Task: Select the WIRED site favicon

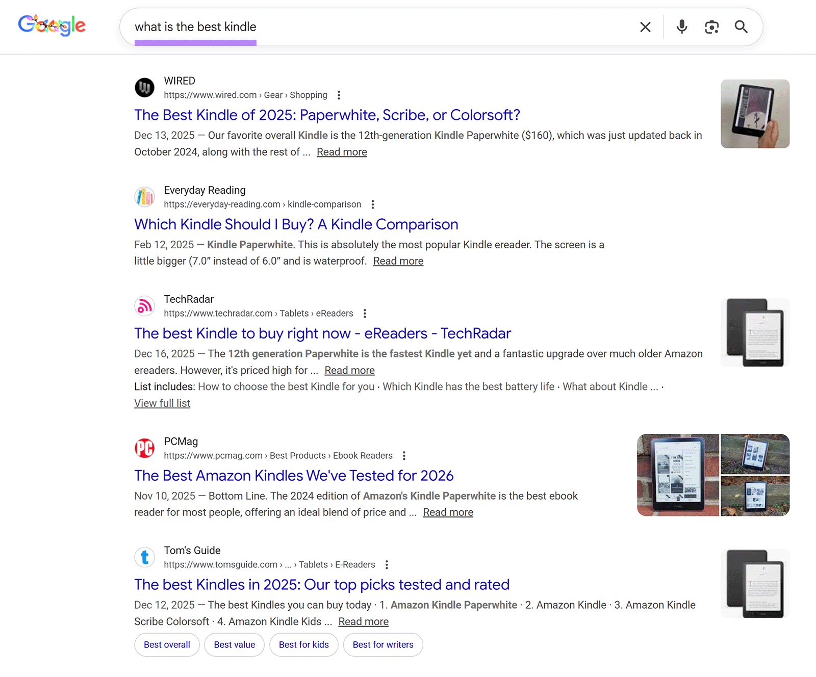Action: [x=145, y=88]
